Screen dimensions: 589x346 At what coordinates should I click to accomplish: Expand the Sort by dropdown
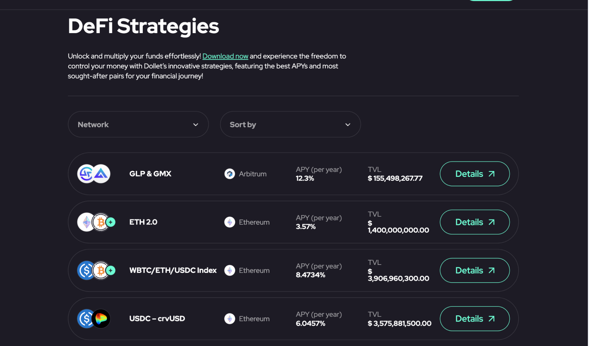click(x=290, y=125)
